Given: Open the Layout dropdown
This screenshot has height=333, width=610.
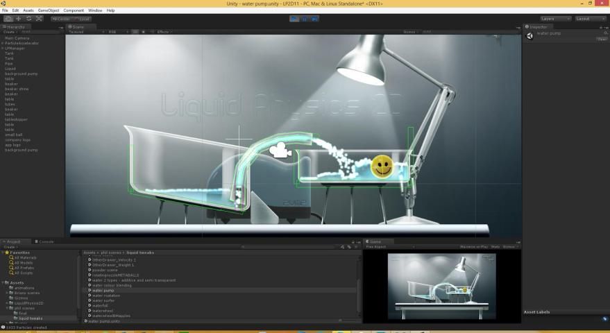Looking at the screenshot, I should 591,19.
